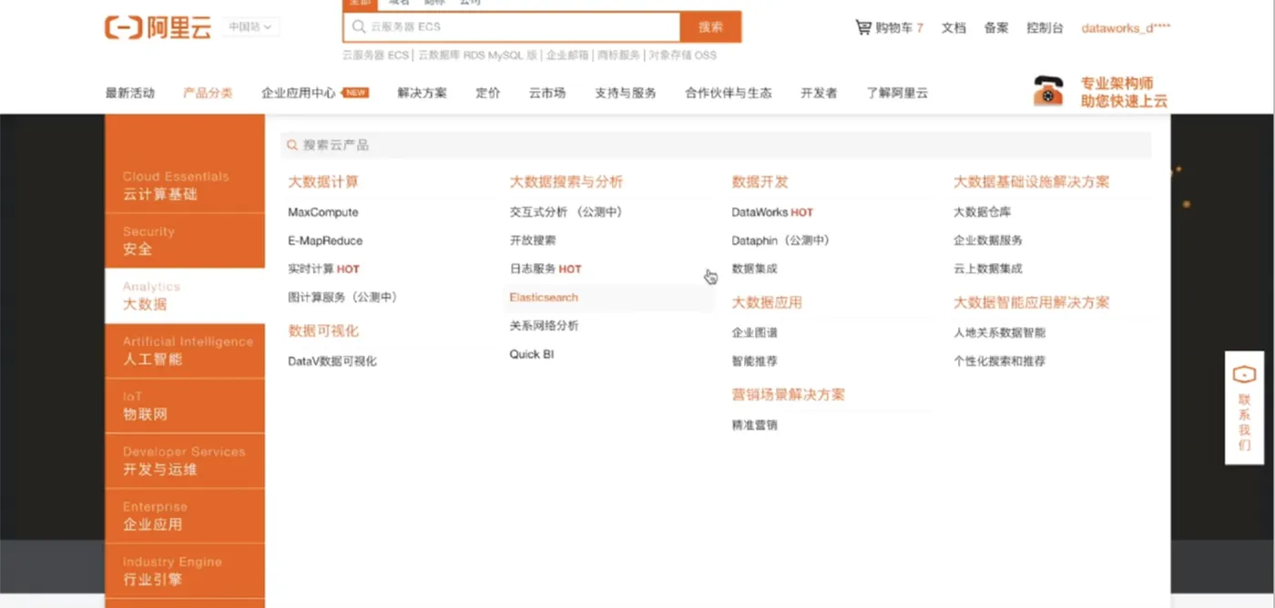The image size is (1275, 608).
Task: Select the Artificial Intelligence 人工智能 category
Action: 185,351
